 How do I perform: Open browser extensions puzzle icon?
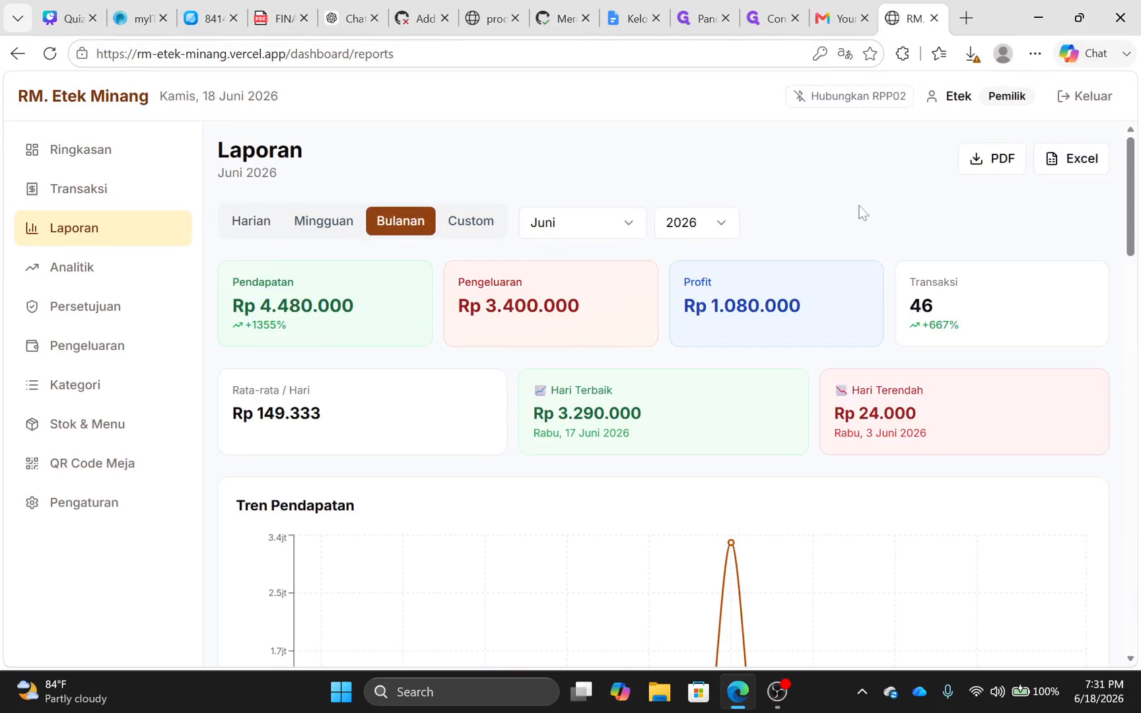pos(902,54)
